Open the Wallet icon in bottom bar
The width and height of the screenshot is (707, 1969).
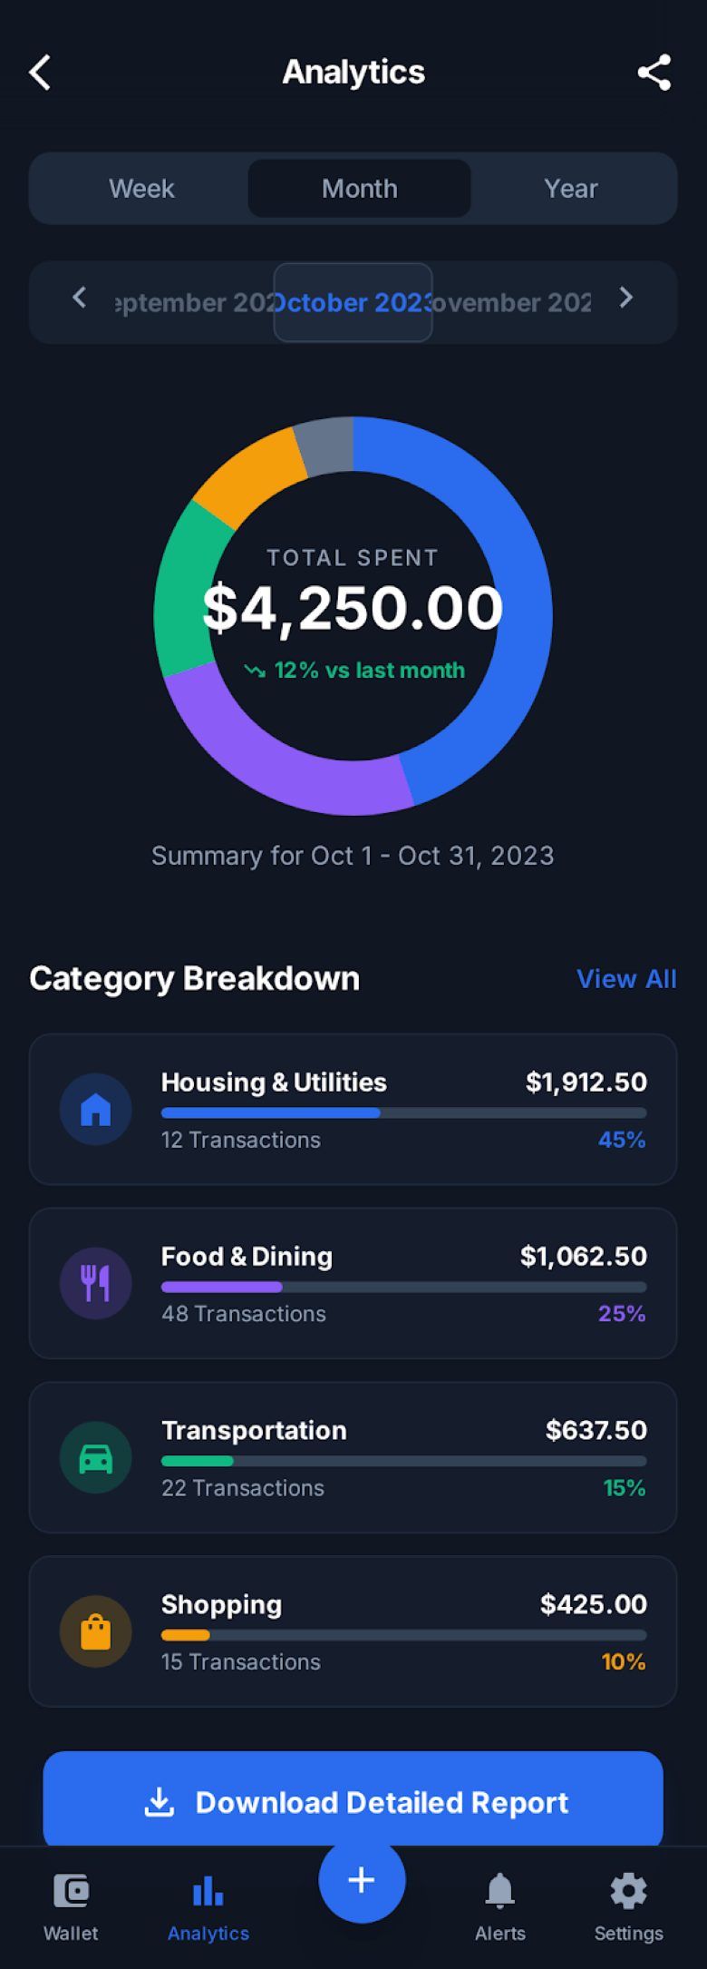71,1891
